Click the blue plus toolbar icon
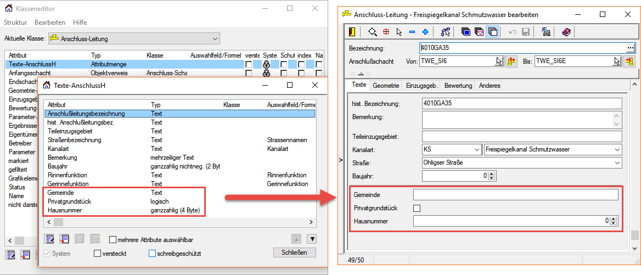This screenshot has height=275, width=641. coord(425,32)
